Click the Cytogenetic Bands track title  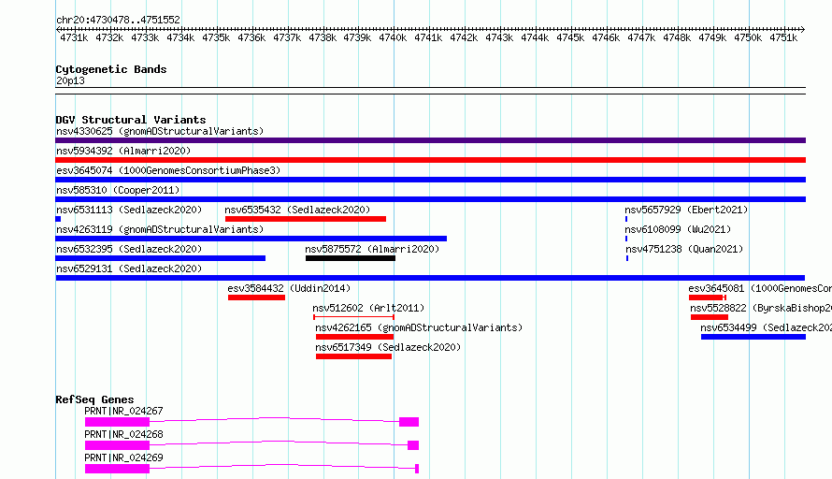(111, 69)
